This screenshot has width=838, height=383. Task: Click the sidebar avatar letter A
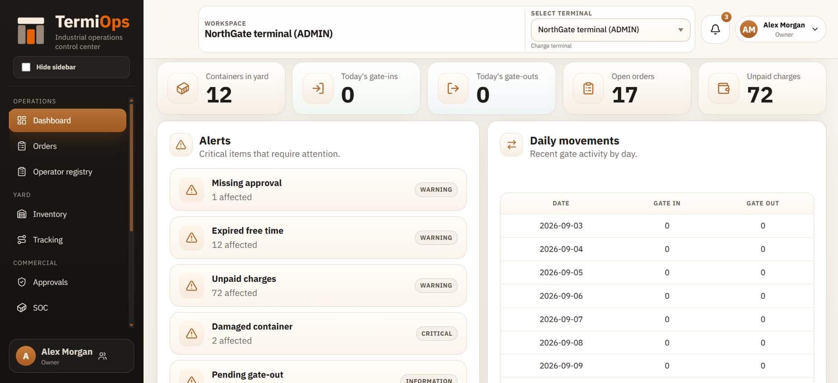pos(26,356)
